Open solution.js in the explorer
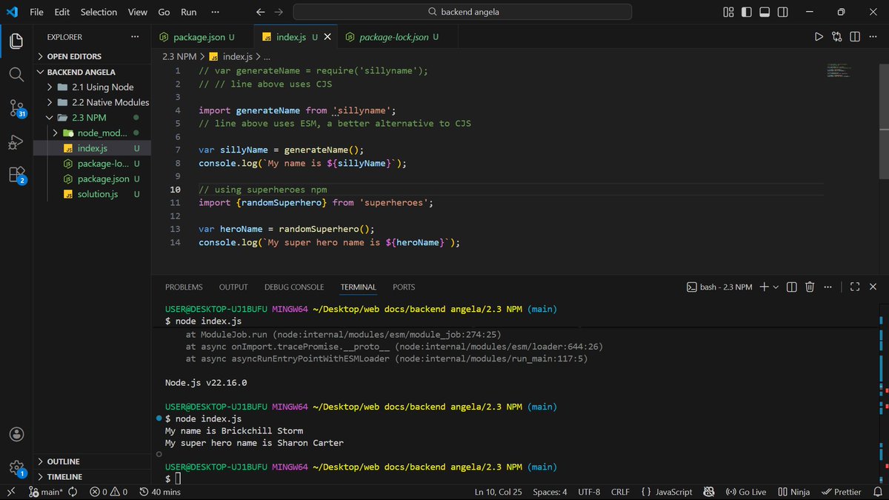The width and height of the screenshot is (889, 500). tap(91, 194)
